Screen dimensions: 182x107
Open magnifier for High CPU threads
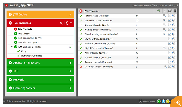coord(164,48)
